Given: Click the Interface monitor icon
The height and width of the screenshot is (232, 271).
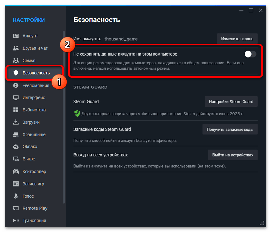Looking at the screenshot, I should (x=16, y=98).
